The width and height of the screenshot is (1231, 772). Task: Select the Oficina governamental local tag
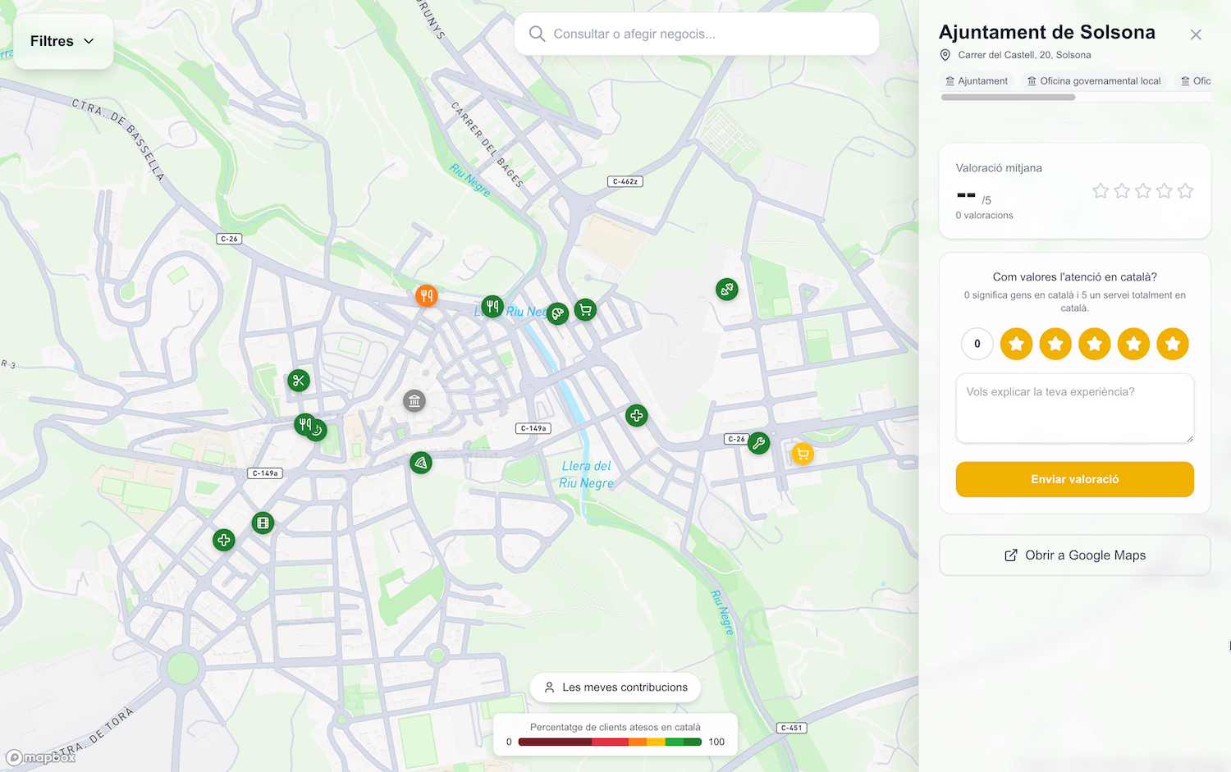pos(1094,81)
